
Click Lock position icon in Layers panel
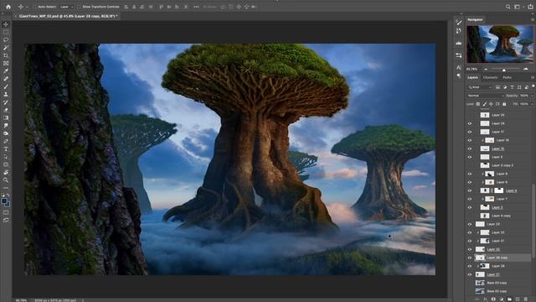(491, 104)
